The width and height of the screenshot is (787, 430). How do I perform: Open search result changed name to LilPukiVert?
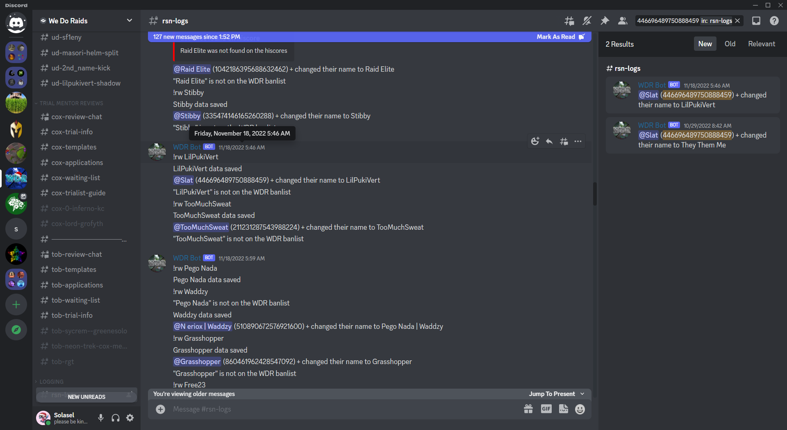tap(693, 95)
